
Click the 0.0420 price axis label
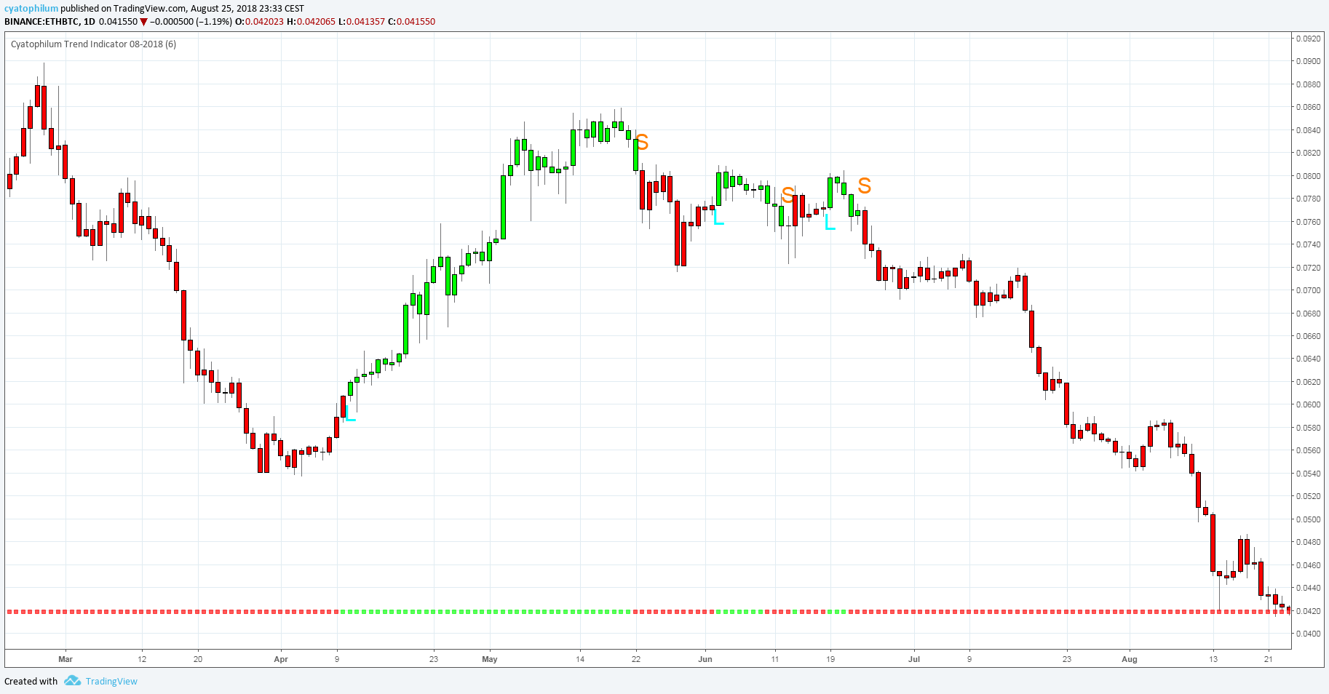(1308, 611)
